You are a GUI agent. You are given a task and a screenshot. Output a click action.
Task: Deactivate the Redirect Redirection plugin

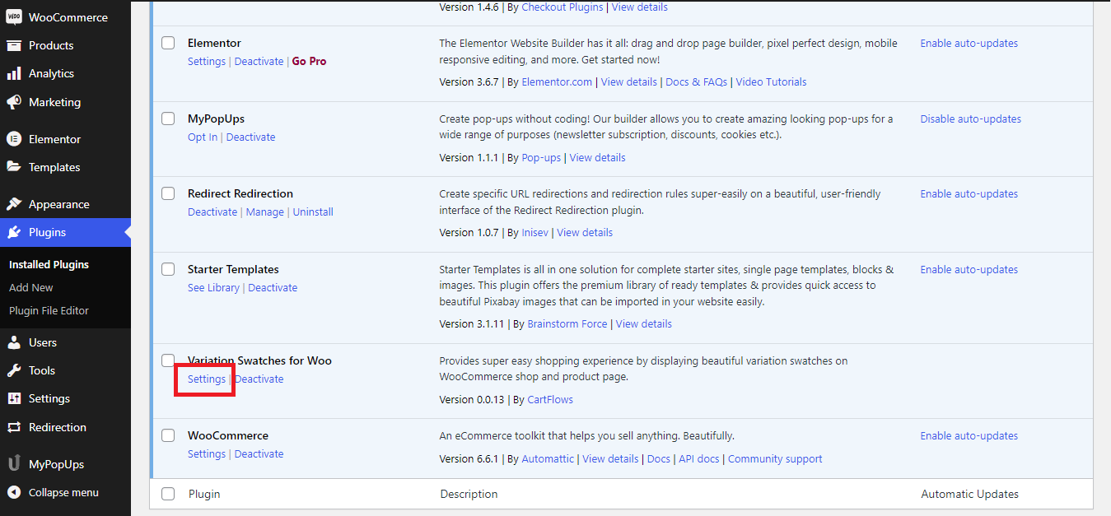click(x=212, y=212)
